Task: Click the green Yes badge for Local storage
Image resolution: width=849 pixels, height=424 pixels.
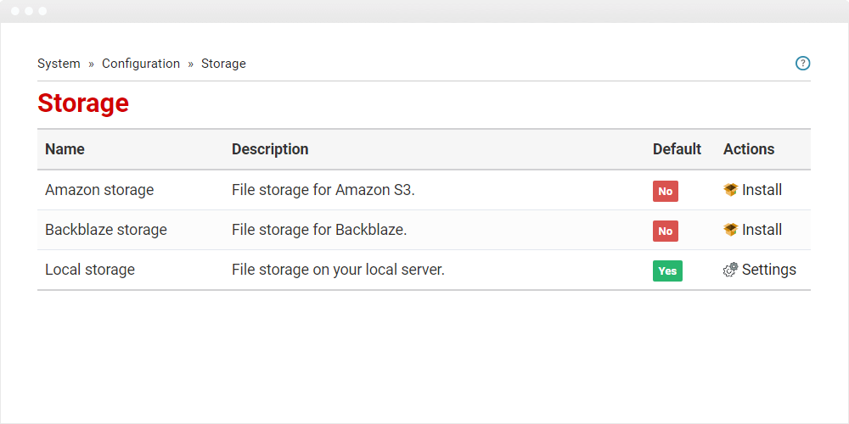Action: pos(667,271)
